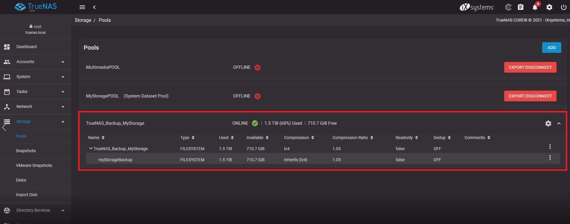Collapse the TrueNAS_Backup_MyStorage pool panel
This screenshot has height=224, width=570.
[x=559, y=124]
